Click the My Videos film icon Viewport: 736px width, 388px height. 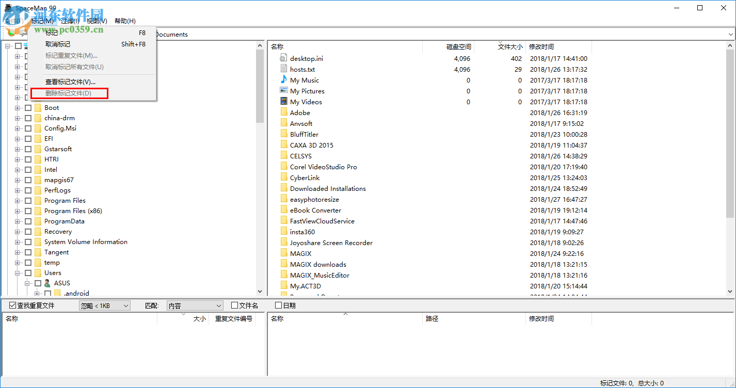point(283,102)
